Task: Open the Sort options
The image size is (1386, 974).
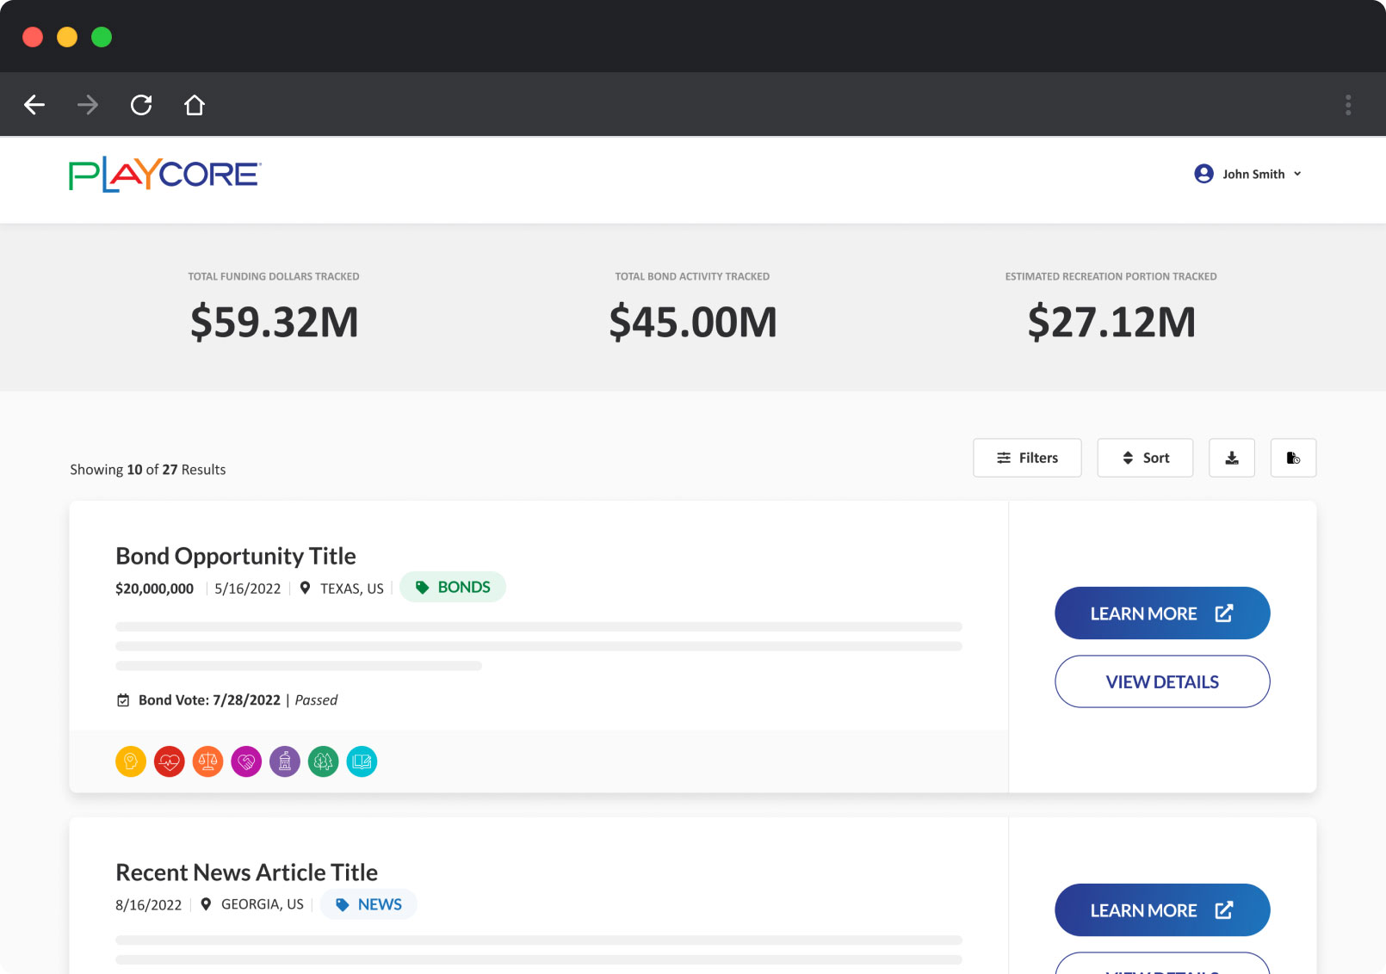Action: (1145, 458)
